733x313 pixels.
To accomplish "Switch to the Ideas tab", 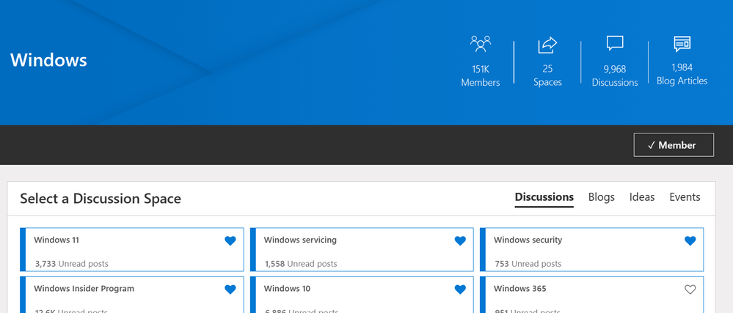I will (x=642, y=197).
